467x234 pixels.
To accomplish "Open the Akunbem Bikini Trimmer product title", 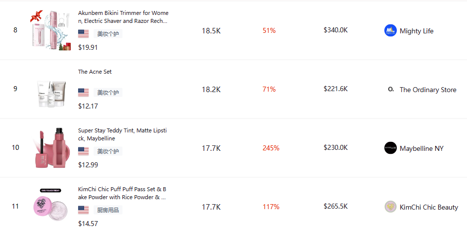I will pos(123,17).
